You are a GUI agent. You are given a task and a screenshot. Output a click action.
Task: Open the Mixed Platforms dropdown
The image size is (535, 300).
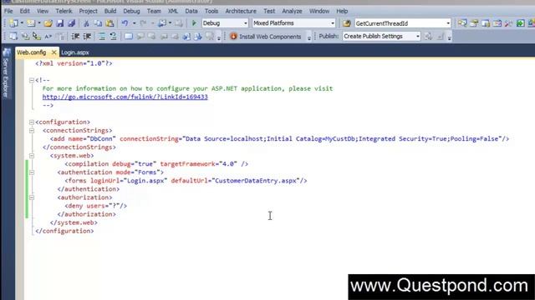pos(333,23)
